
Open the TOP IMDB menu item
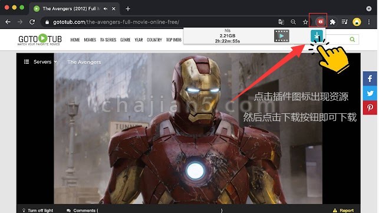pyautogui.click(x=173, y=40)
